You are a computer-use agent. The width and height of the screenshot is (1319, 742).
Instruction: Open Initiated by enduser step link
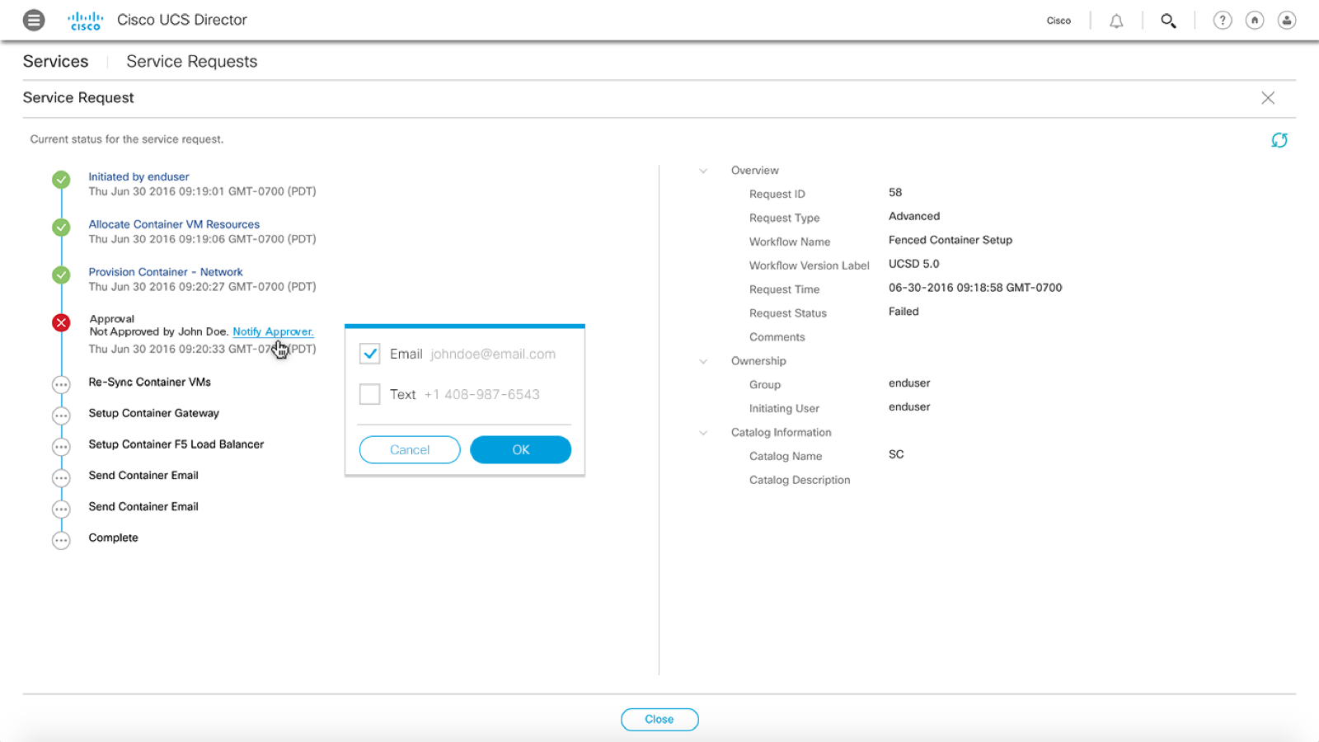pos(138,176)
